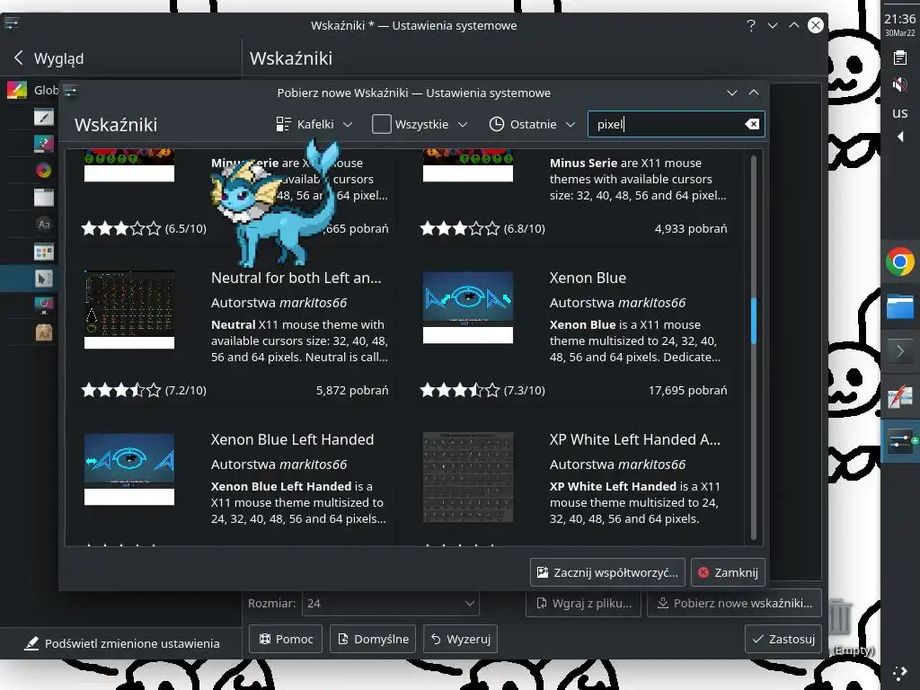Revert changes with Wyzeruj
The width and height of the screenshot is (920, 690).
tap(461, 639)
